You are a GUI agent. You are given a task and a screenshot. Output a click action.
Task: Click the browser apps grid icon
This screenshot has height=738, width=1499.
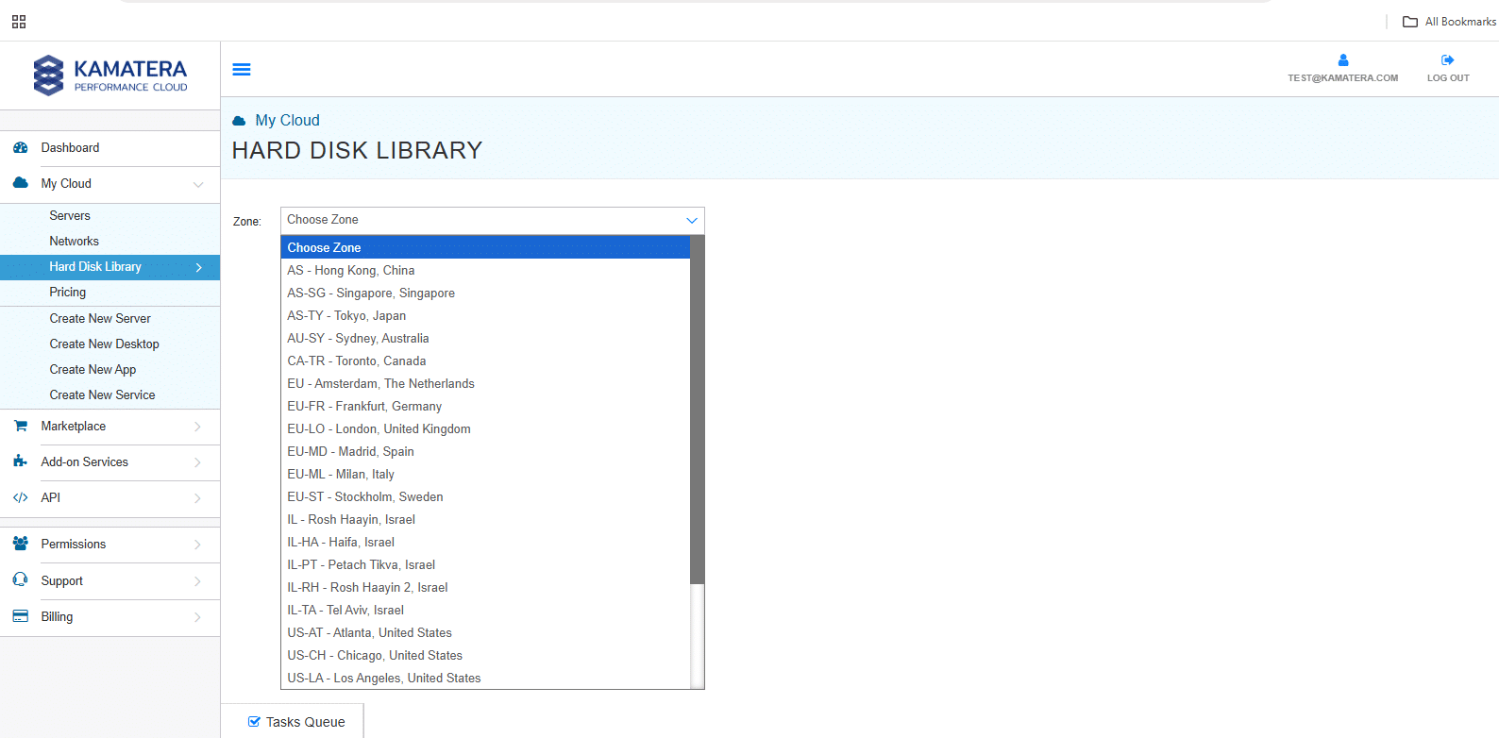19,22
